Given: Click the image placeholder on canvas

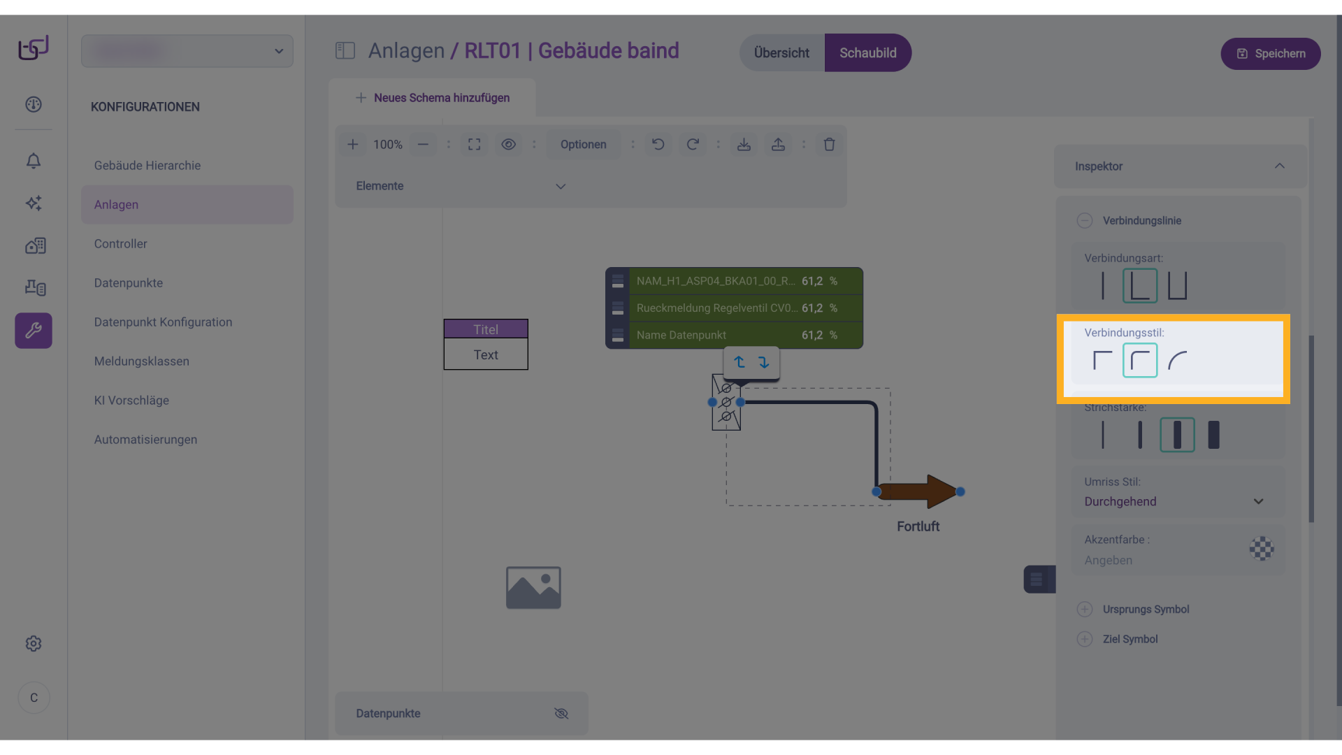Looking at the screenshot, I should click(x=533, y=587).
